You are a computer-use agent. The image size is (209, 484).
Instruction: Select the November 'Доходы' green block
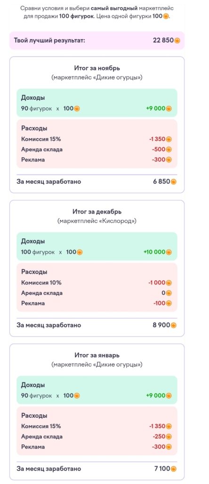(x=97, y=103)
